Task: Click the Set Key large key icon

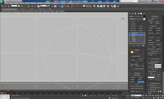Action: (x=123, y=96)
